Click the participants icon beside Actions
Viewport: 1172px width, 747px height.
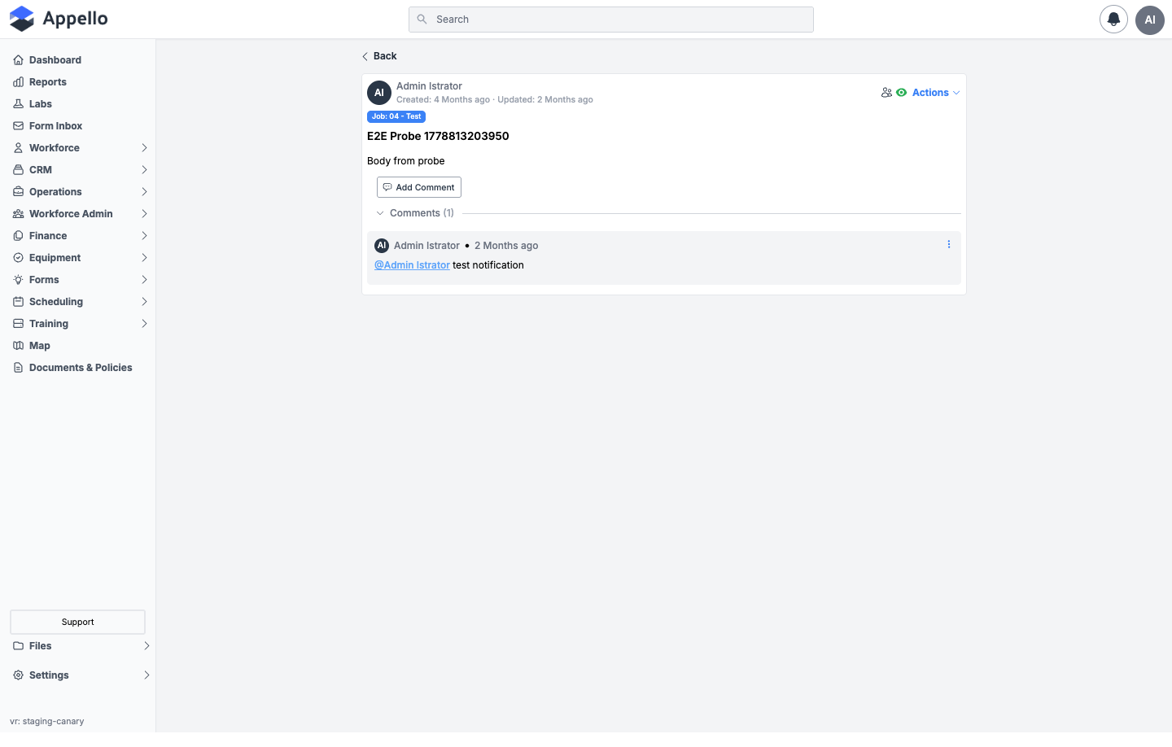886,93
